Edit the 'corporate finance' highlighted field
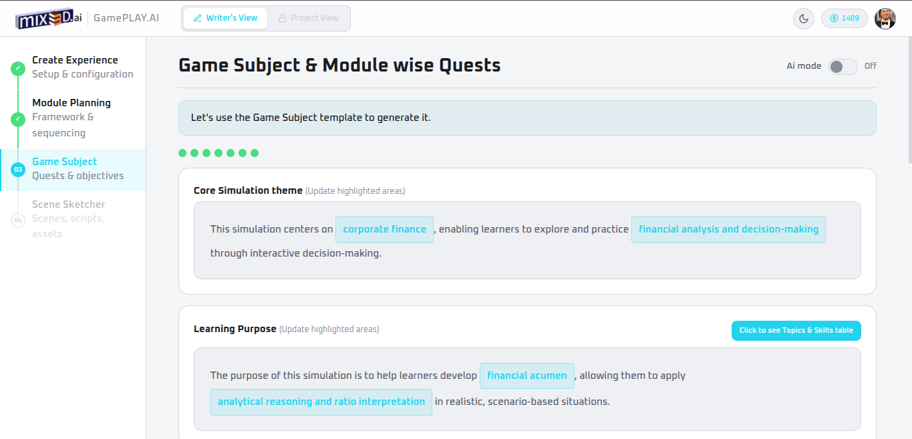Screen dimensions: 912x439 (x=384, y=229)
